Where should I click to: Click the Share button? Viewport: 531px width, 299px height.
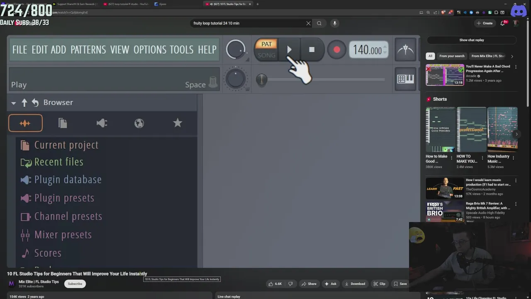309,284
